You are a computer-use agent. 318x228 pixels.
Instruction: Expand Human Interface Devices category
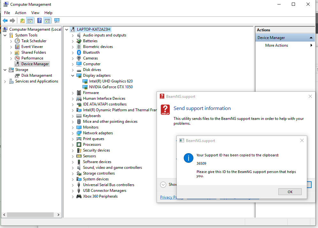(x=73, y=99)
